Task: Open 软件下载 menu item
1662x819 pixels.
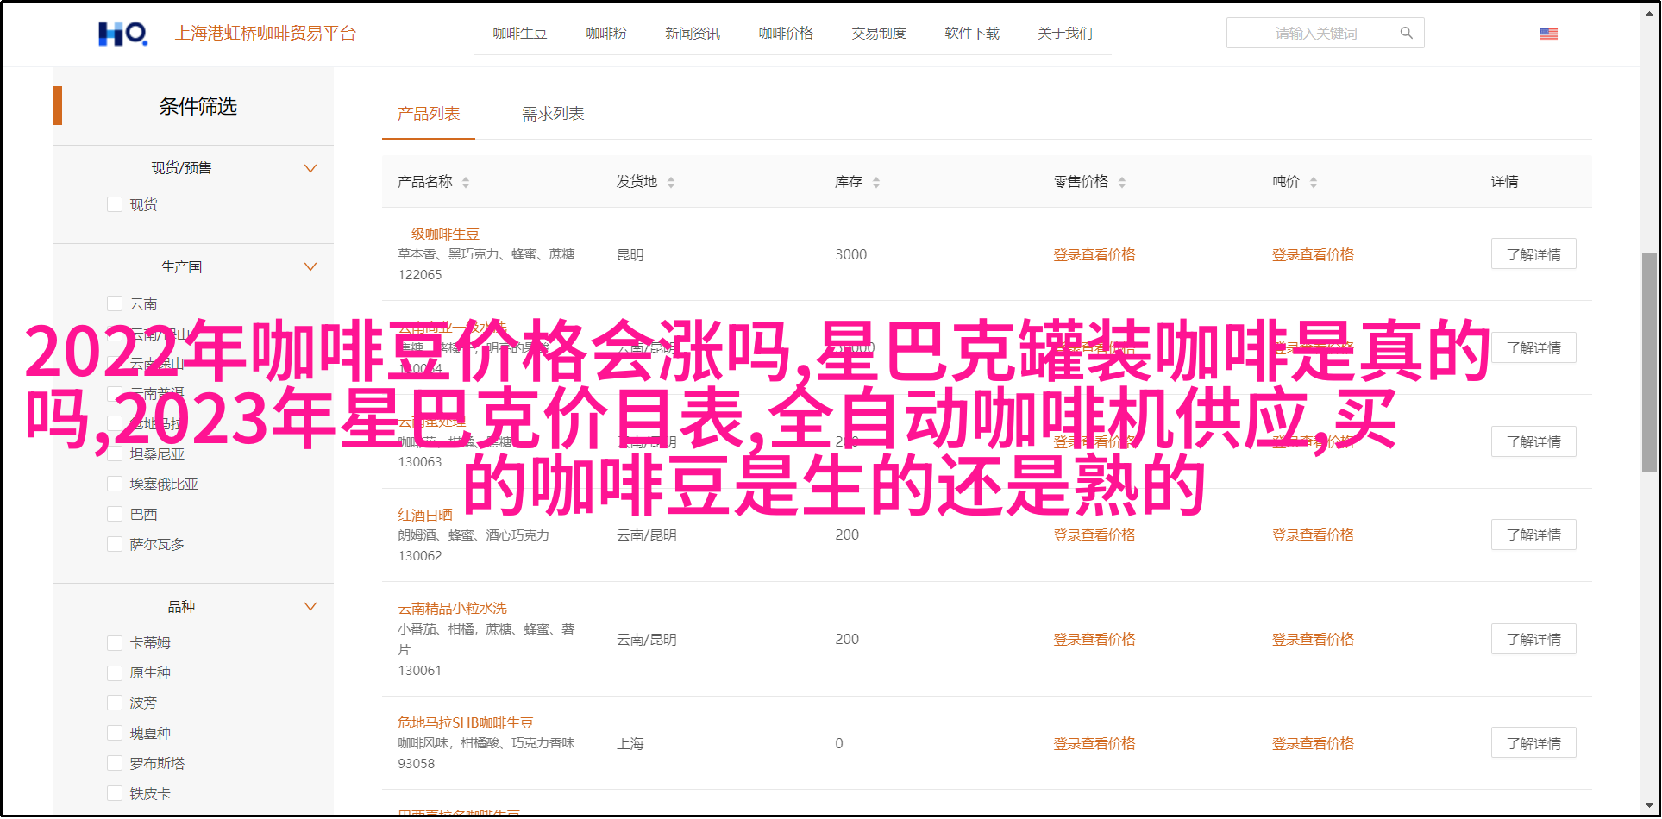Action: [972, 34]
